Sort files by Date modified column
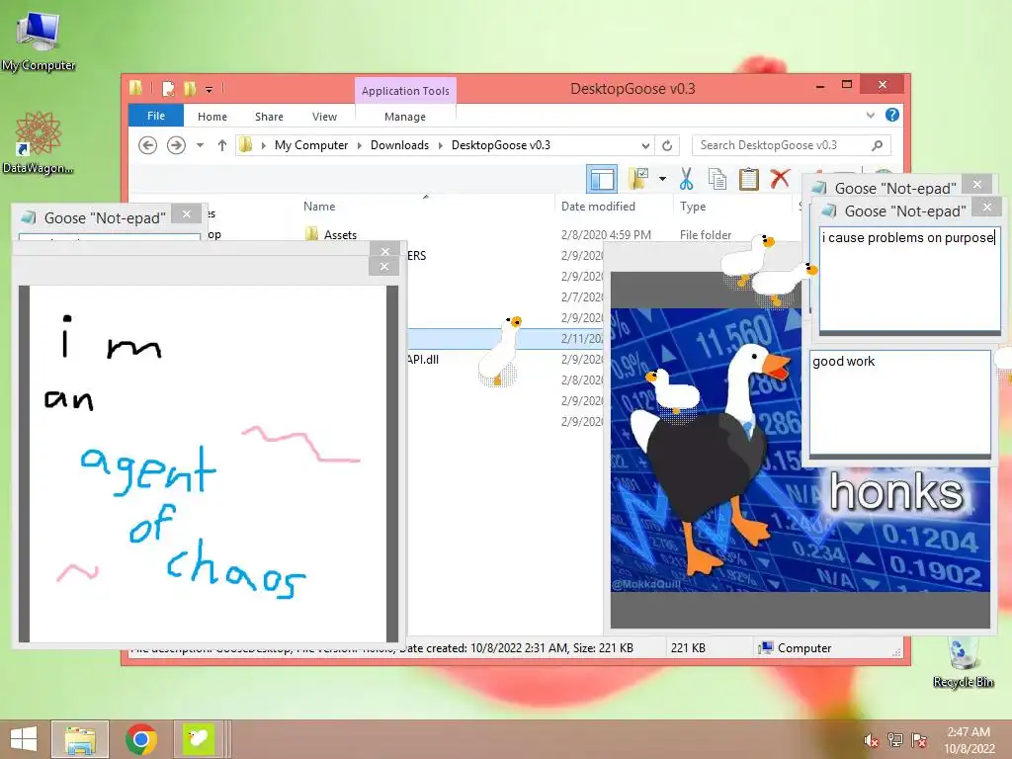This screenshot has width=1012, height=759. 598,207
